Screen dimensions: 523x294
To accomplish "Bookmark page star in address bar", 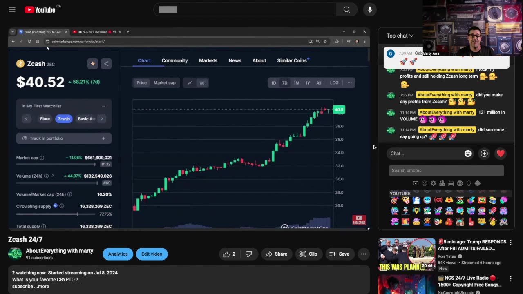I will coord(325,41).
